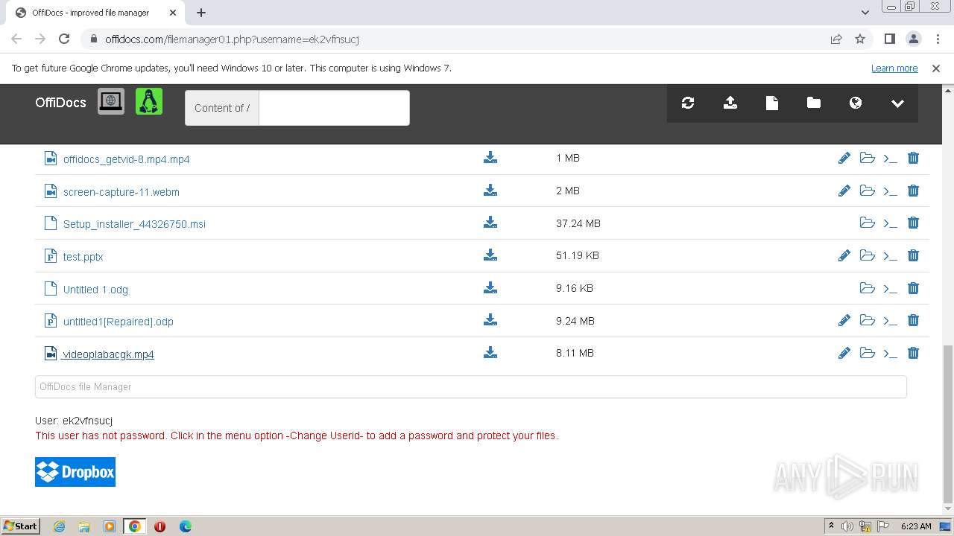Click open-folder icon for videoplabacgk.mp4
The image size is (954, 536).
[x=867, y=353]
